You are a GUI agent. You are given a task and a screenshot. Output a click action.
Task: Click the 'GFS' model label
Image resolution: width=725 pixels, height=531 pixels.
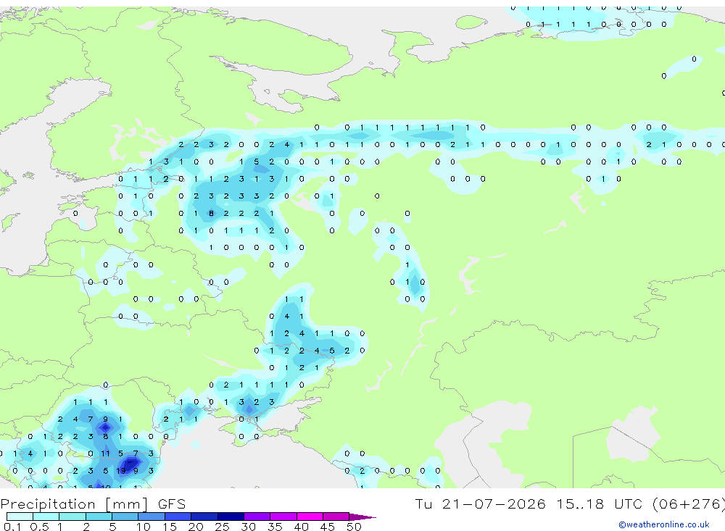tap(172, 504)
